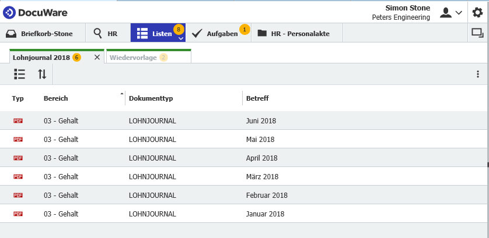This screenshot has height=238, width=489.
Task: Expand the Listen dropdown chevron
Action: (181, 38)
